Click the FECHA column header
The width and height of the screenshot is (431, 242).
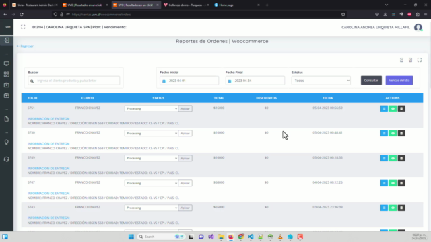pos(328,98)
